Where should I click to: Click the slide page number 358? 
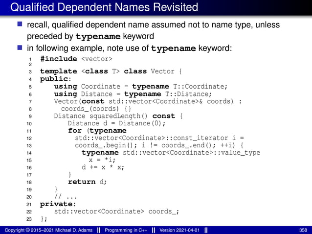point(303,230)
